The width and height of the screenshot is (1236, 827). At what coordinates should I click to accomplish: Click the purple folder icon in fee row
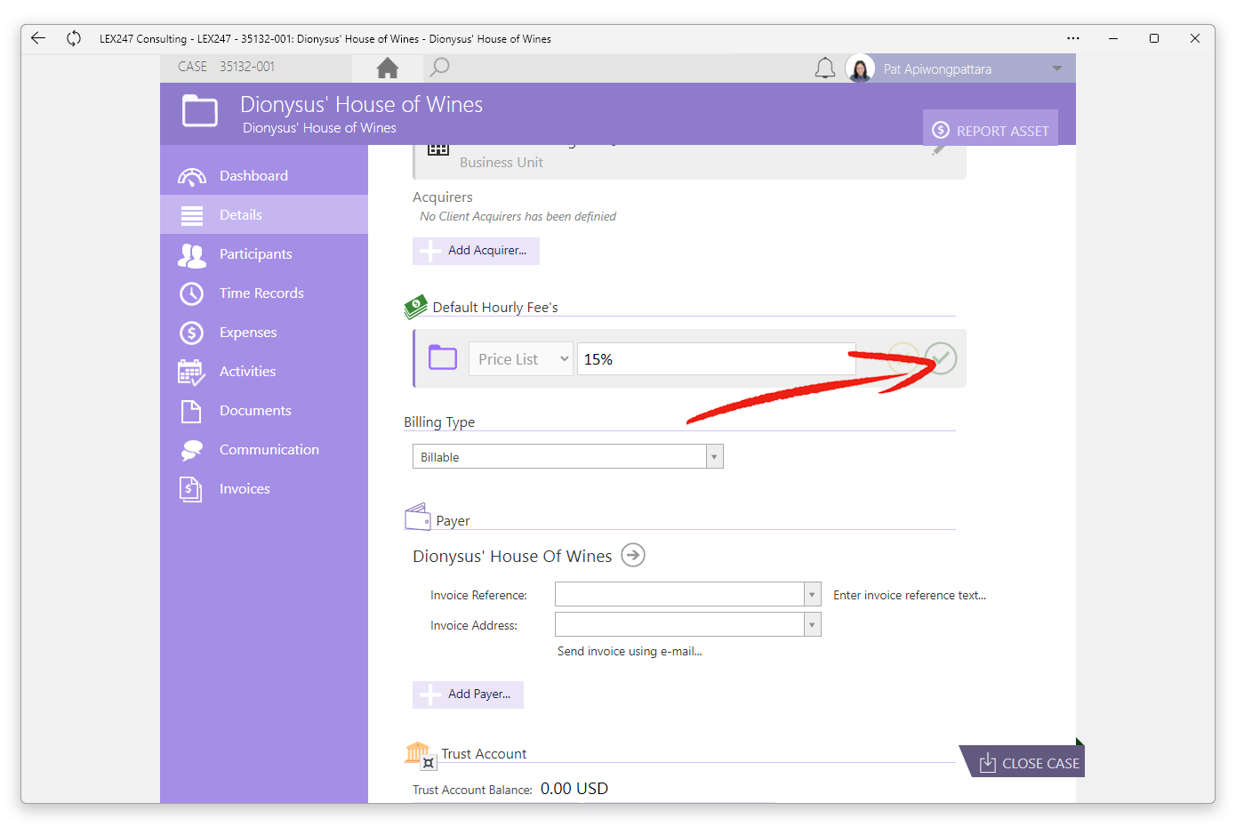pyautogui.click(x=443, y=357)
